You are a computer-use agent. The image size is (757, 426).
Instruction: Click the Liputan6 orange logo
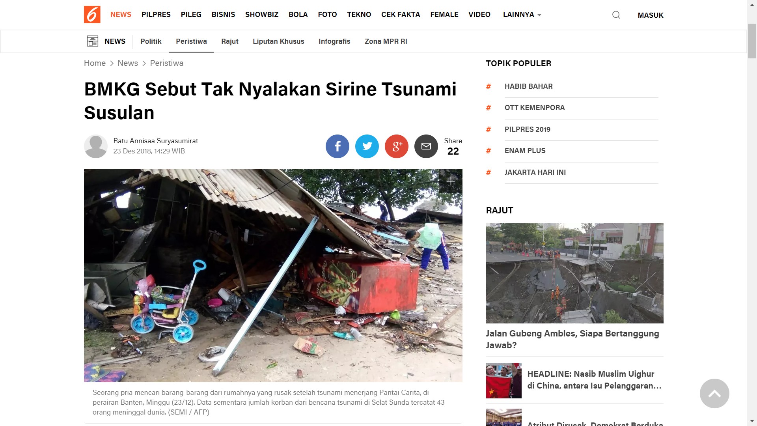click(92, 15)
